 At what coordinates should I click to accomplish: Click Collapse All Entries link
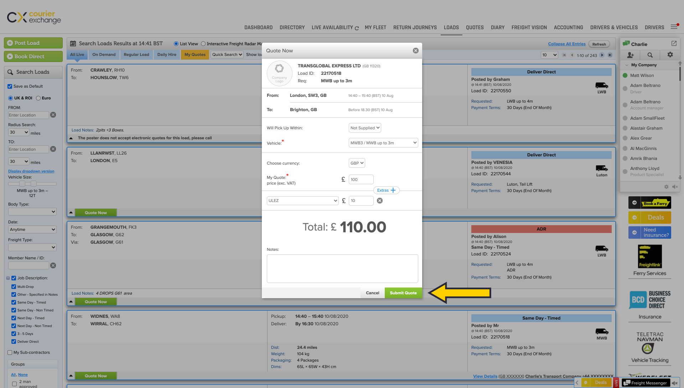(x=566, y=44)
